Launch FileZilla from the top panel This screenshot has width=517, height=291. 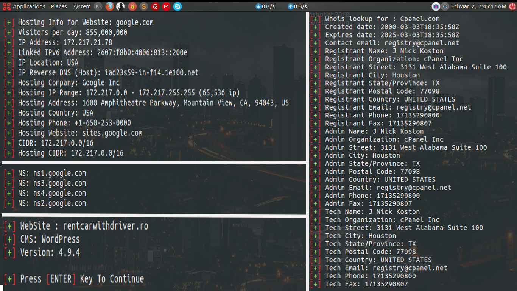[155, 6]
